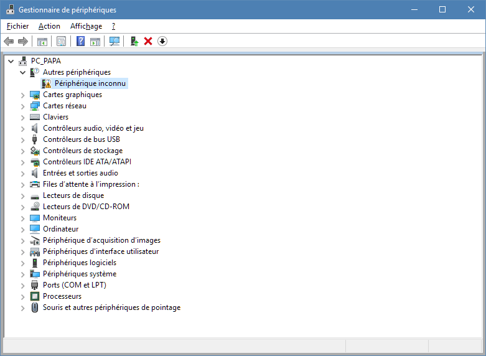Click the Ordinateur computer icon
Image resolution: width=486 pixels, height=356 pixels.
[x=35, y=229]
